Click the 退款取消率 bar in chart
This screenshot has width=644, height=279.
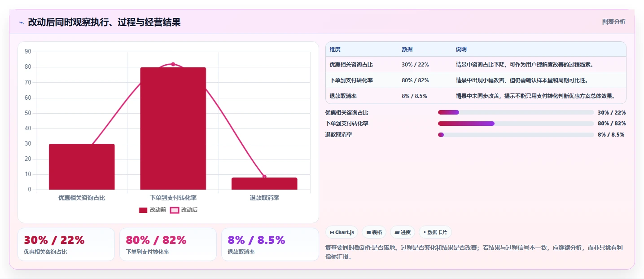click(264, 183)
